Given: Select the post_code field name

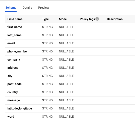Looking at the screenshot, I should pos(15,84).
